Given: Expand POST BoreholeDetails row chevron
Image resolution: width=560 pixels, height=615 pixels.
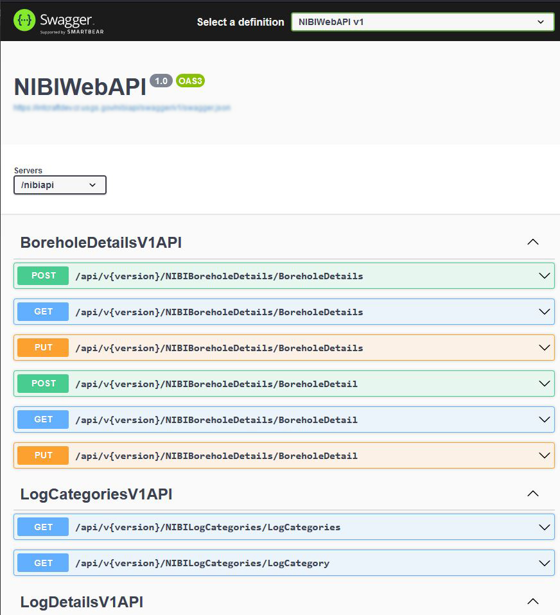Looking at the screenshot, I should pos(545,276).
